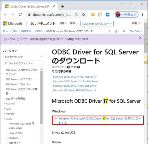Open the orange grid extension icon
148x144 pixels.
tap(93, 14)
